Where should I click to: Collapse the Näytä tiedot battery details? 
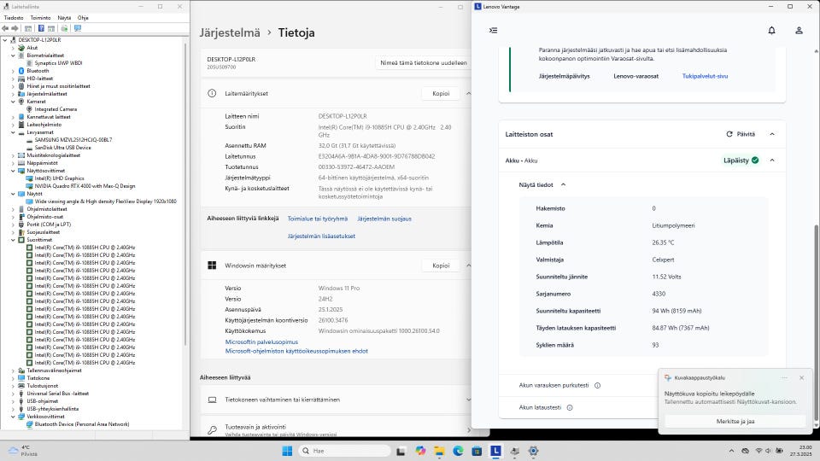(563, 184)
